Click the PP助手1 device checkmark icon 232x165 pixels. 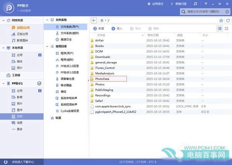(x=39, y=83)
